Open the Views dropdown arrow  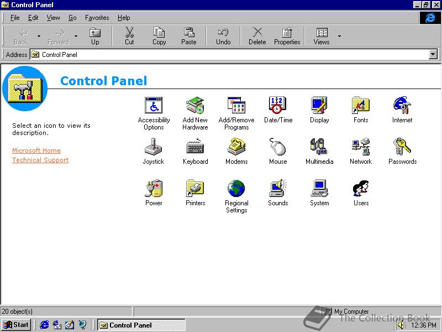tap(339, 36)
